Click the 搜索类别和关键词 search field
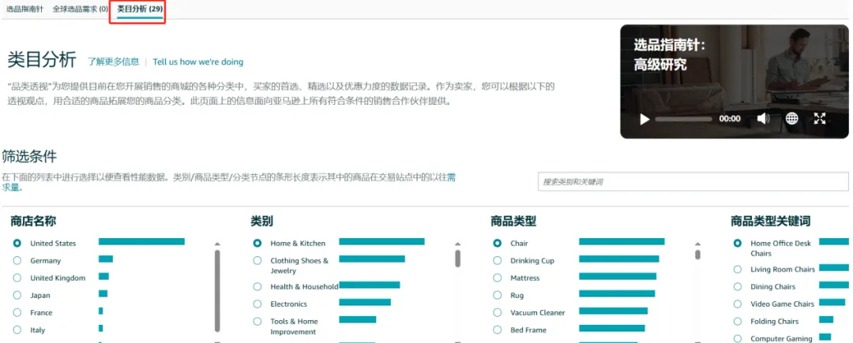Image resolution: width=853 pixels, height=343 pixels. click(x=691, y=181)
